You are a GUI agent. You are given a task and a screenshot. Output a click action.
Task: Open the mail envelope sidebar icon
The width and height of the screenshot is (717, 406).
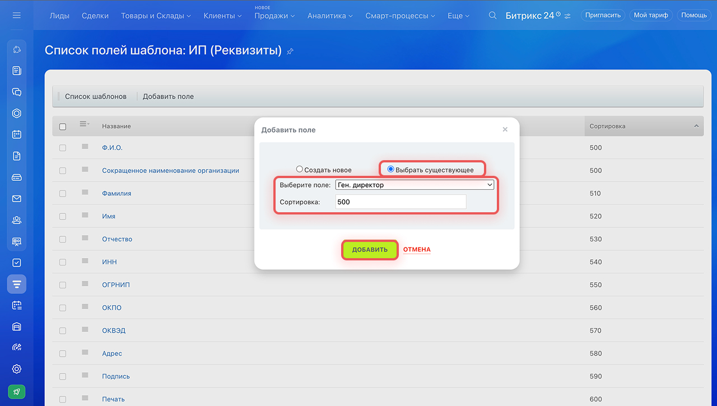(x=17, y=199)
